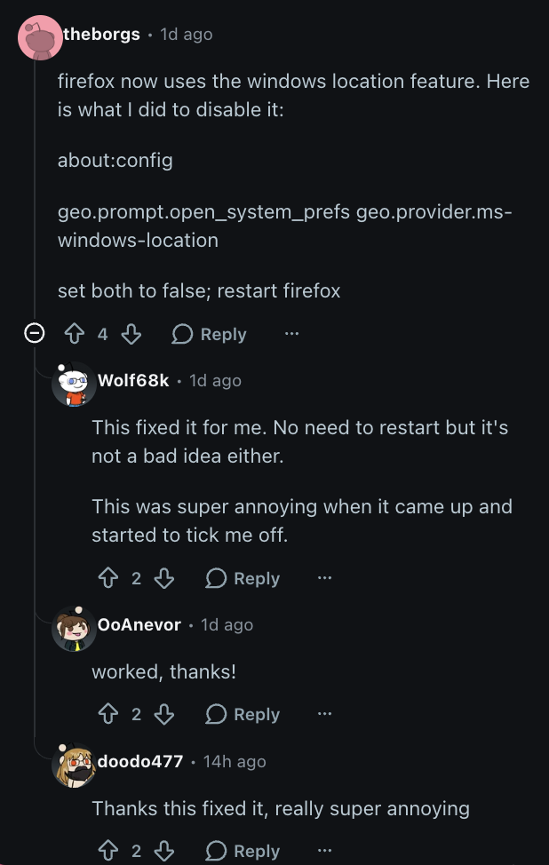Reply to Wolf68k's comment
549x865 pixels.
tap(243, 578)
